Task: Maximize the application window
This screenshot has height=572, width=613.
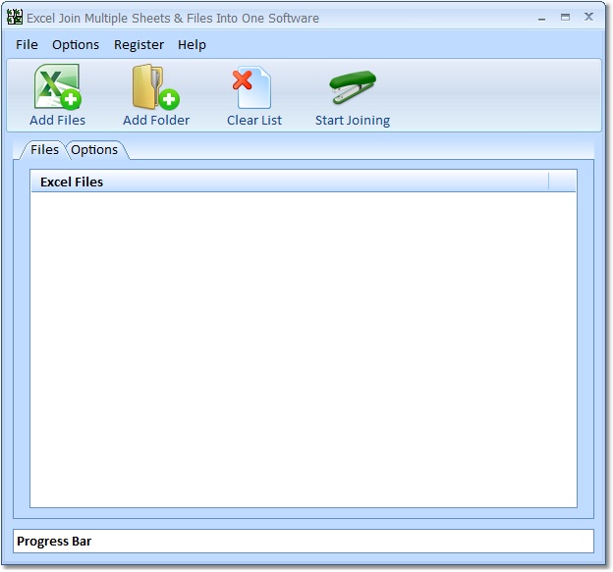Action: (x=565, y=18)
